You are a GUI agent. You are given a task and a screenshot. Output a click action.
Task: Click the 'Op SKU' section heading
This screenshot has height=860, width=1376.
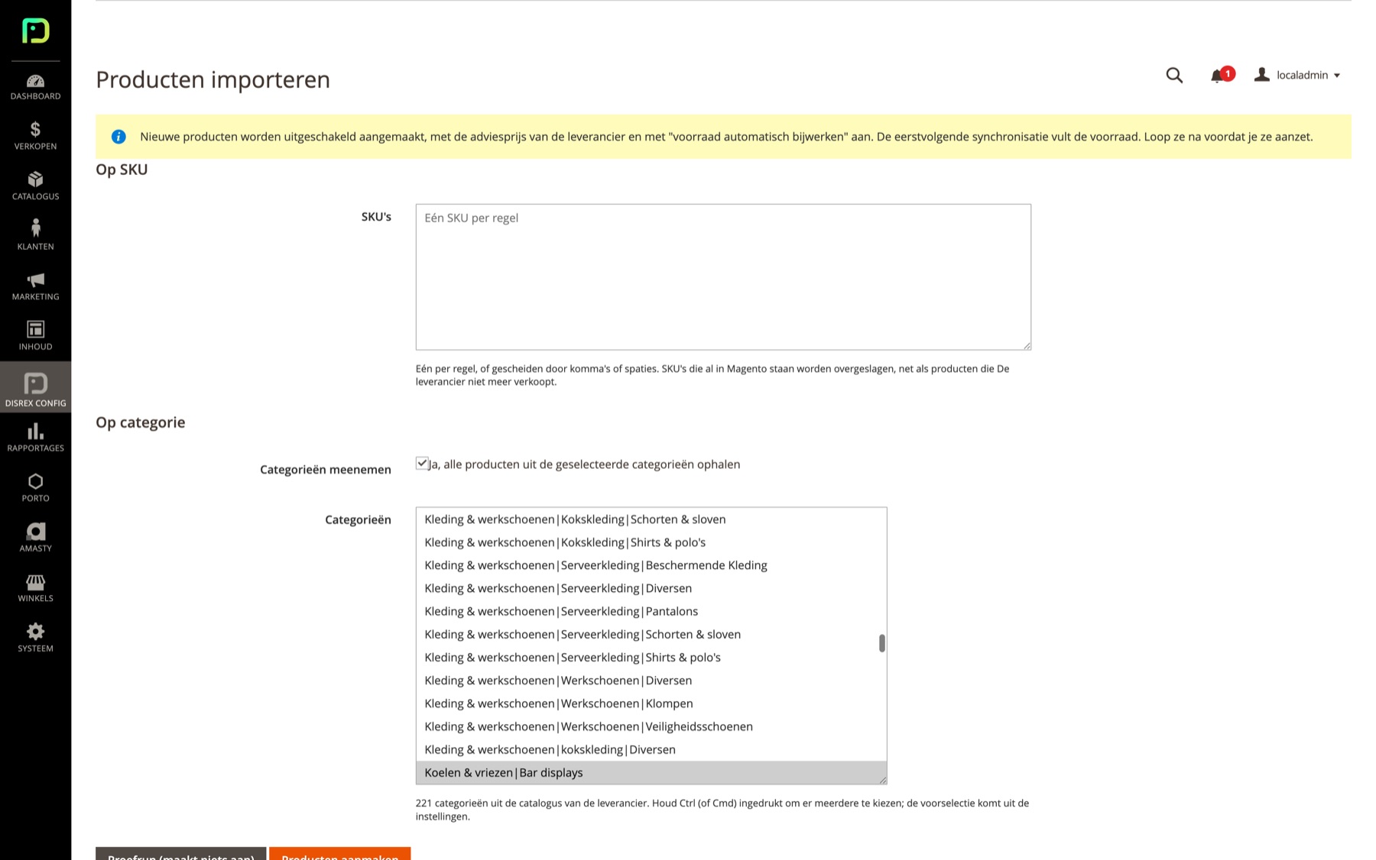click(122, 170)
